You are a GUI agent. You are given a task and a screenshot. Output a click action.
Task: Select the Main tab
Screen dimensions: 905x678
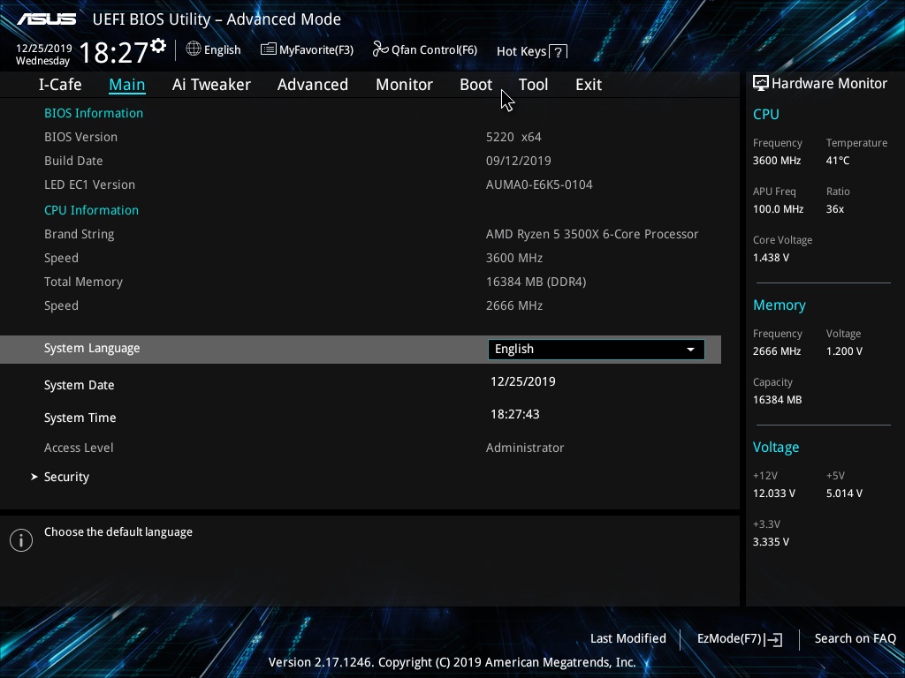(x=127, y=84)
